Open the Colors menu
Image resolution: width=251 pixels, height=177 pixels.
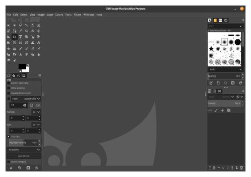(59, 15)
